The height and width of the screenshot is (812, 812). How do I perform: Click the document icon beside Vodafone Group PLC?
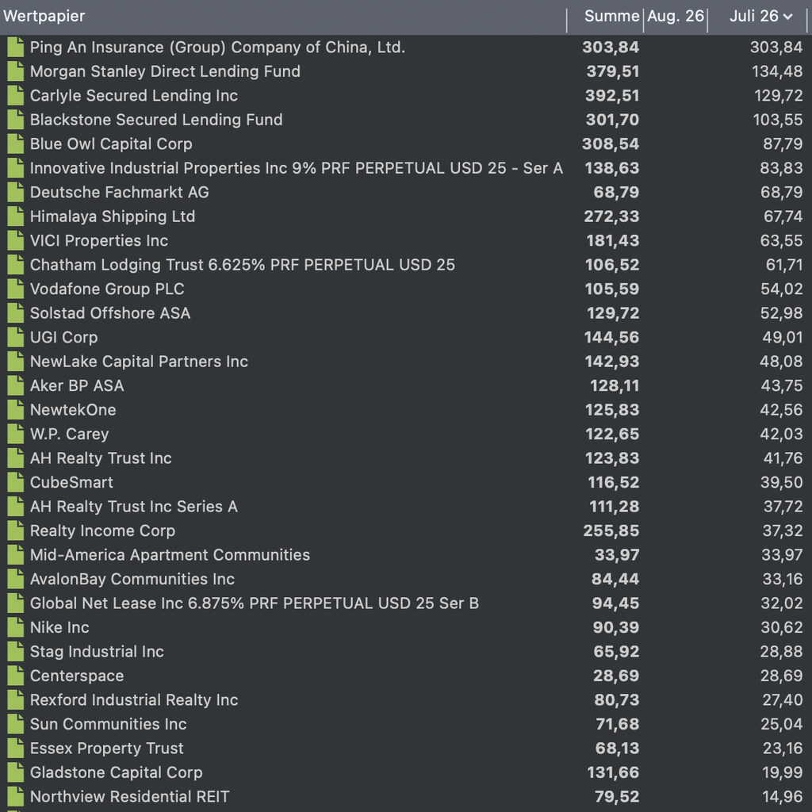[x=16, y=289]
